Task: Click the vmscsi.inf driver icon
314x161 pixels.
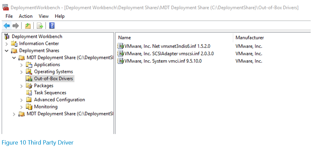Action: [x=121, y=54]
